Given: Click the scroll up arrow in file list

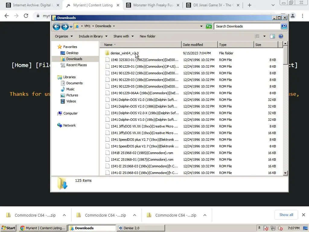Looking at the screenshot, I should [285, 43].
